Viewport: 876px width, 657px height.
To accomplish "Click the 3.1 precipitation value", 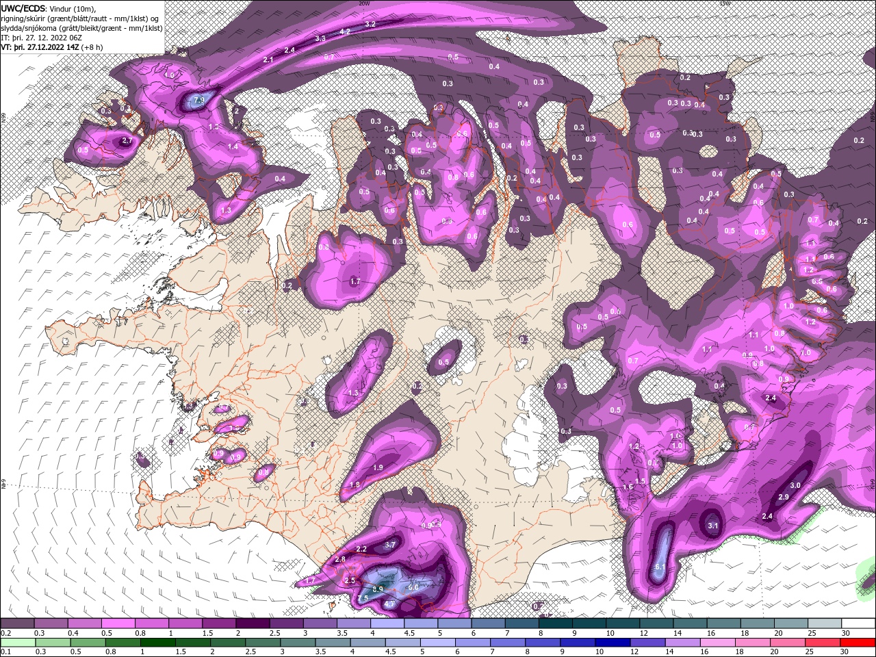I will tap(712, 526).
